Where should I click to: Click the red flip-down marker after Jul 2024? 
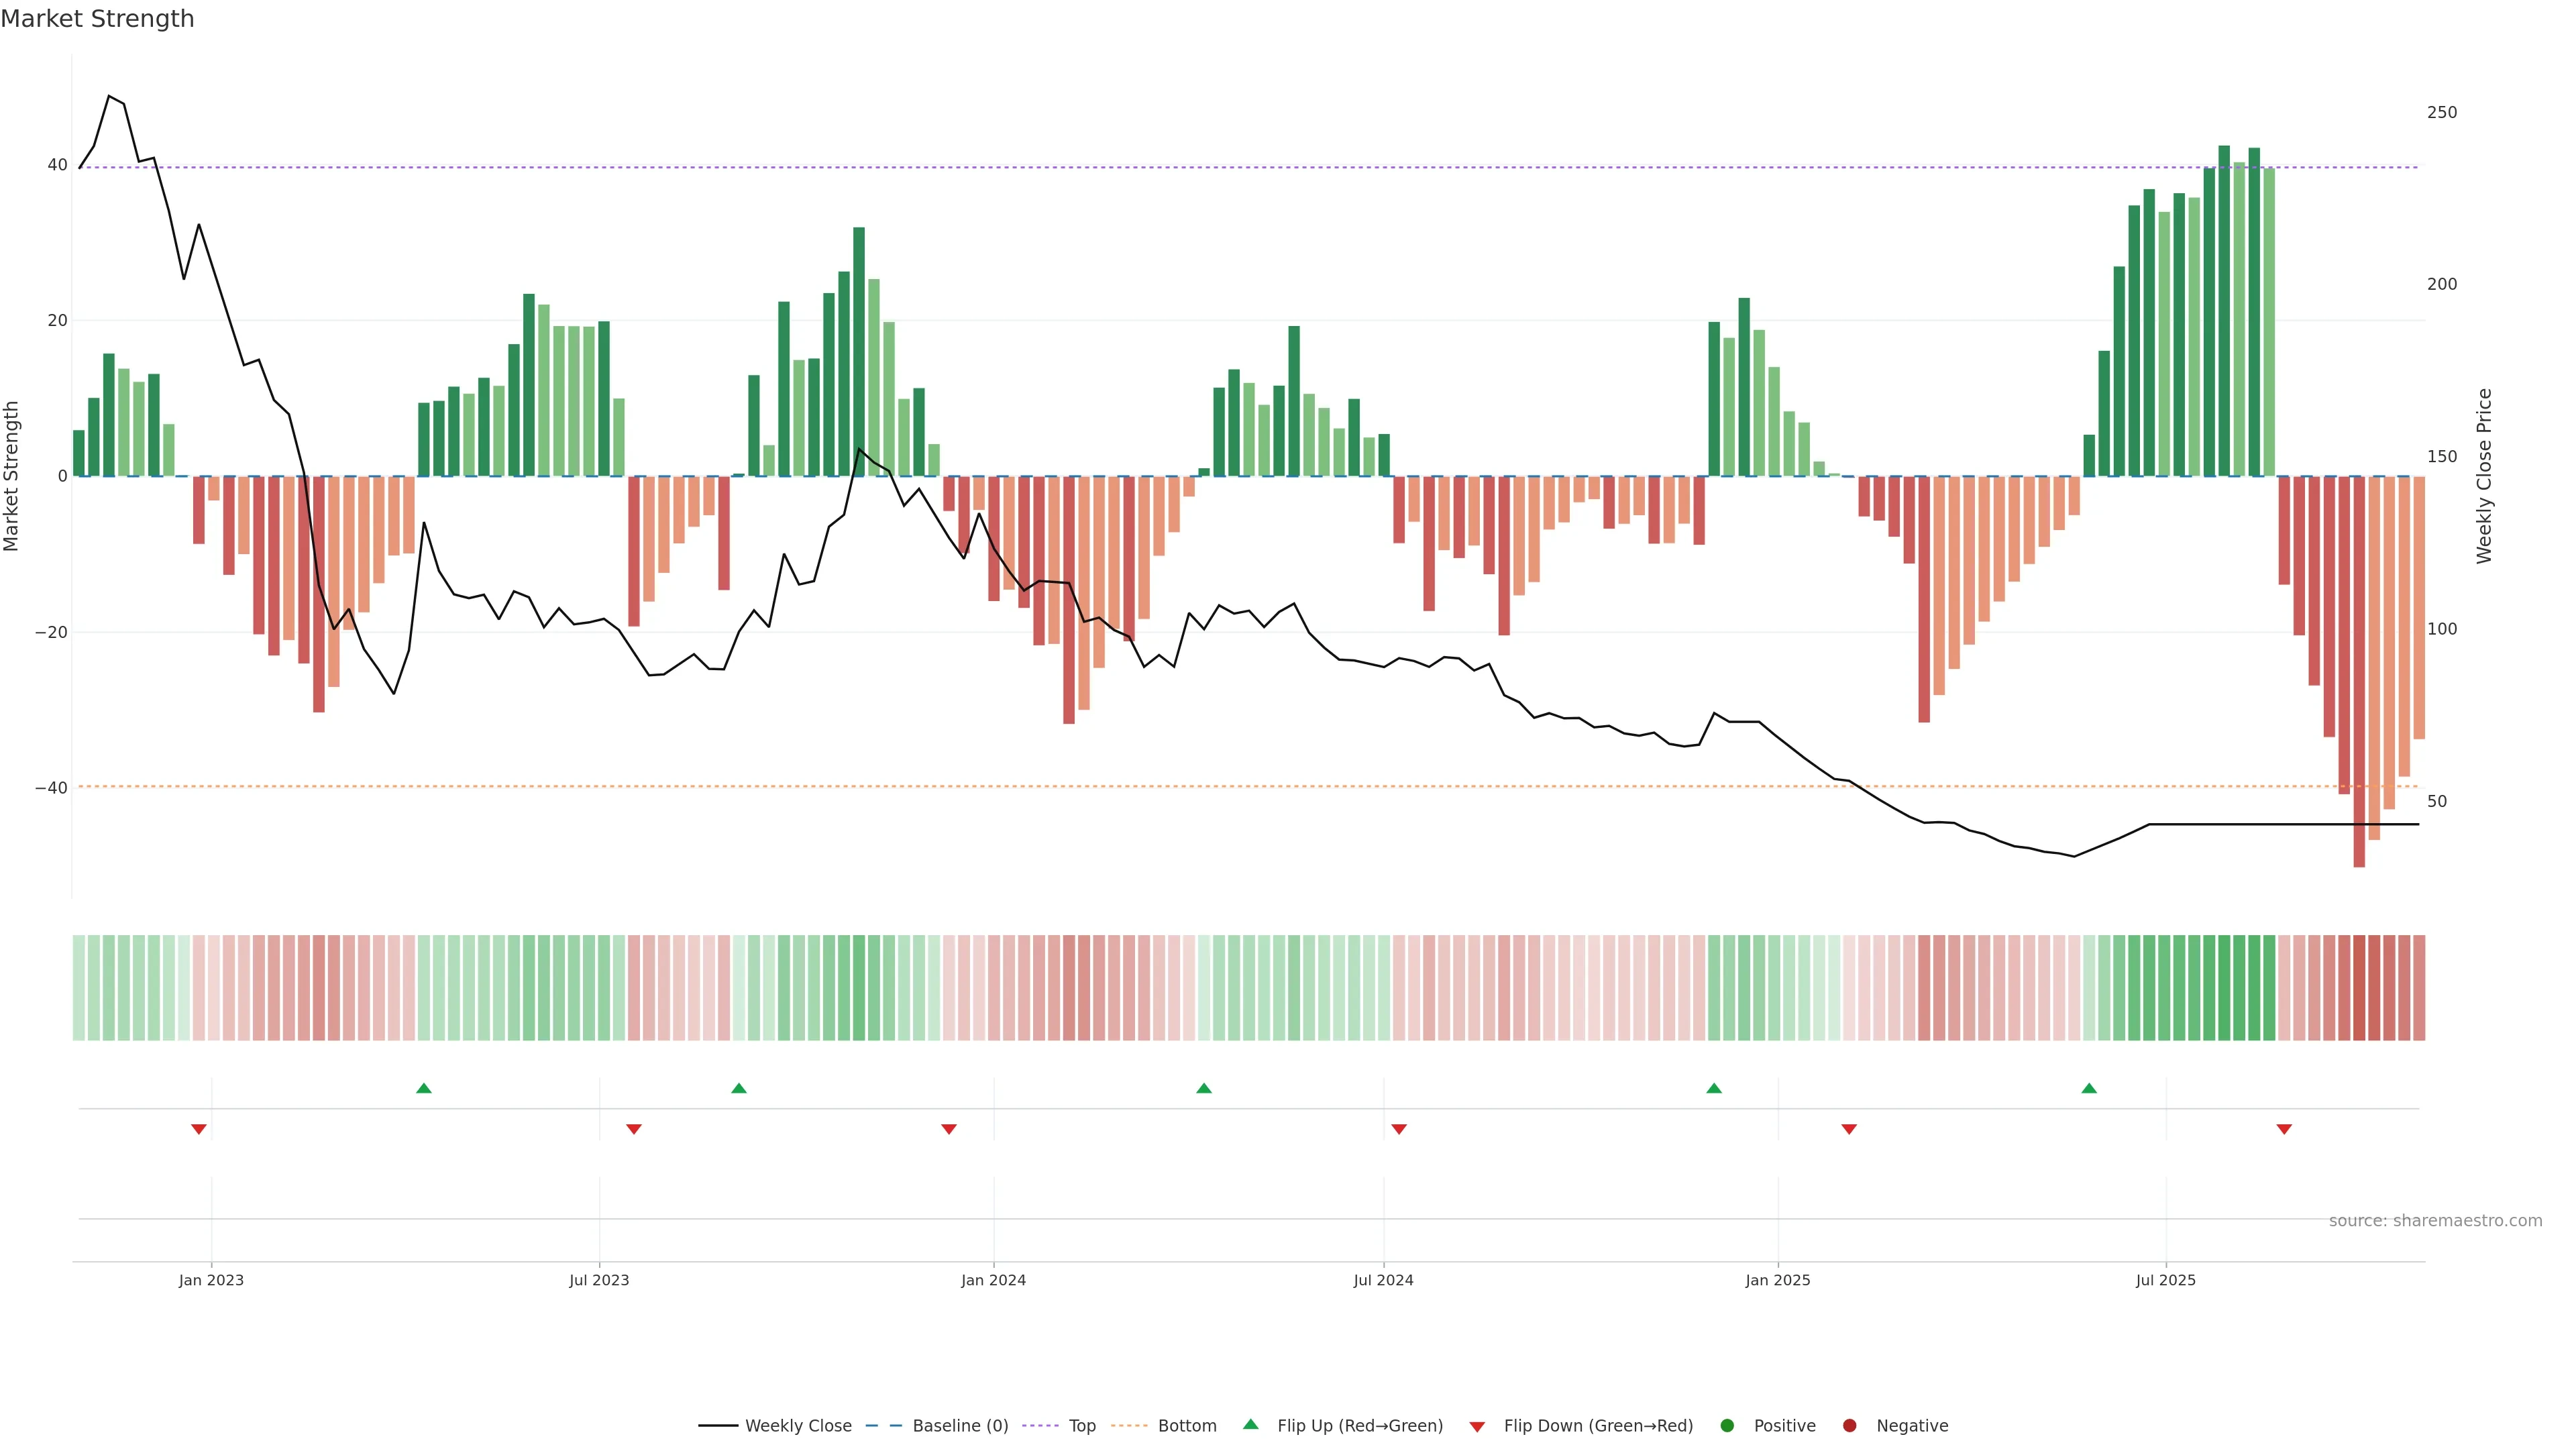pyautogui.click(x=1399, y=1129)
